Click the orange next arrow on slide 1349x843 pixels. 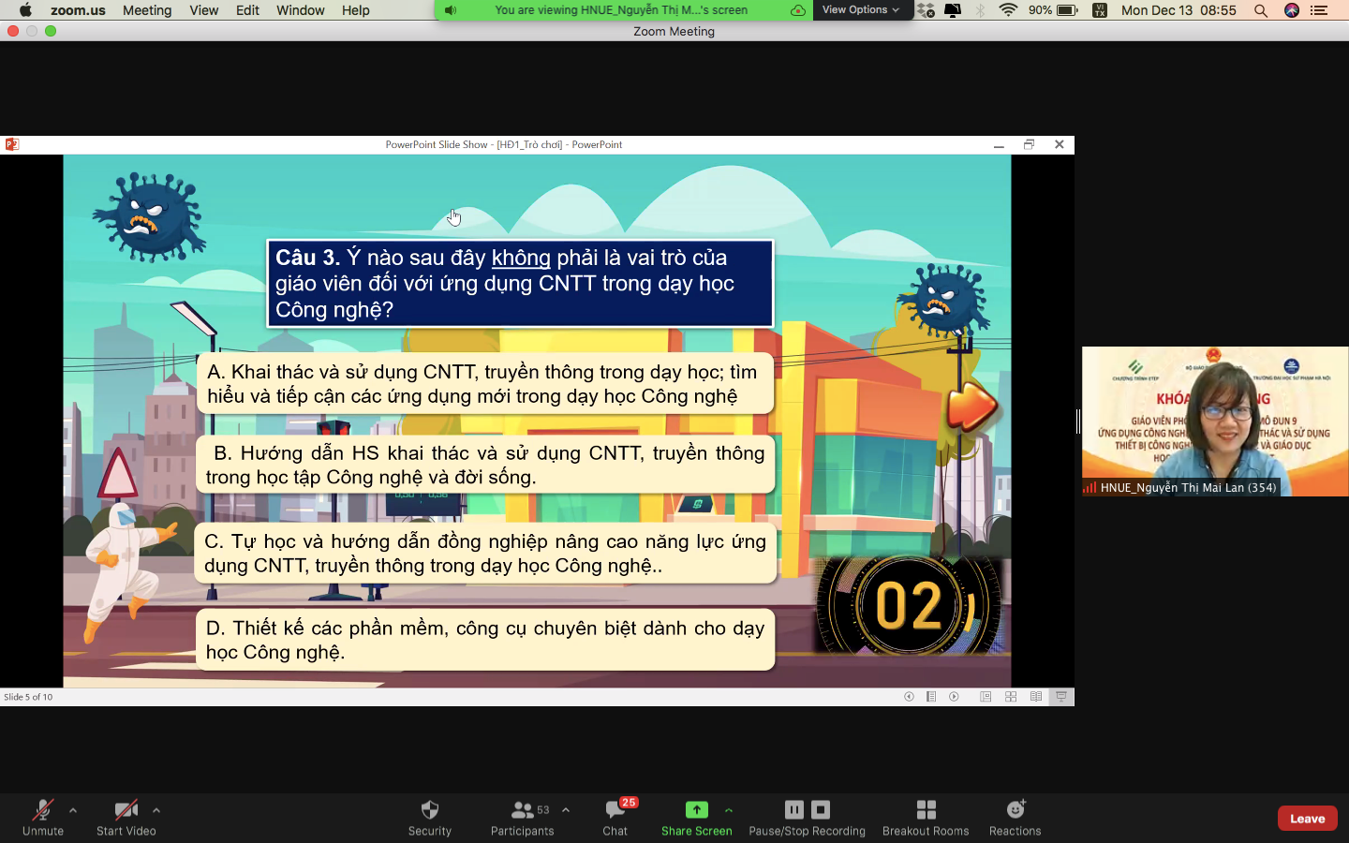click(x=971, y=407)
